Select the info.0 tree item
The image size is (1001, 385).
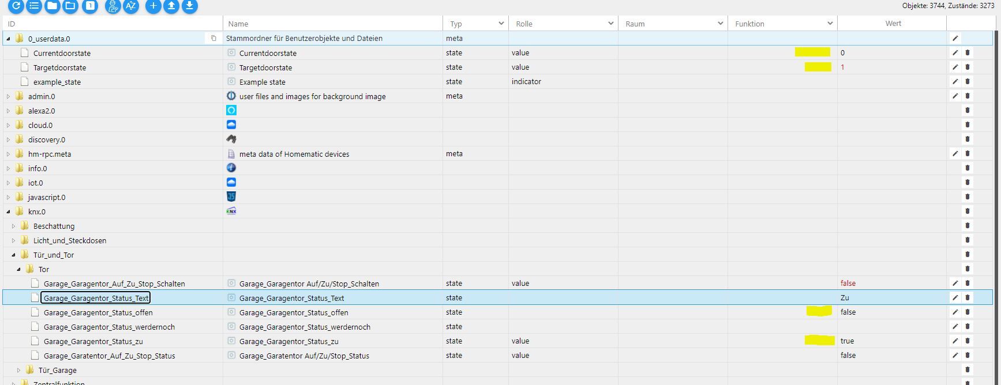pyautogui.click(x=38, y=168)
